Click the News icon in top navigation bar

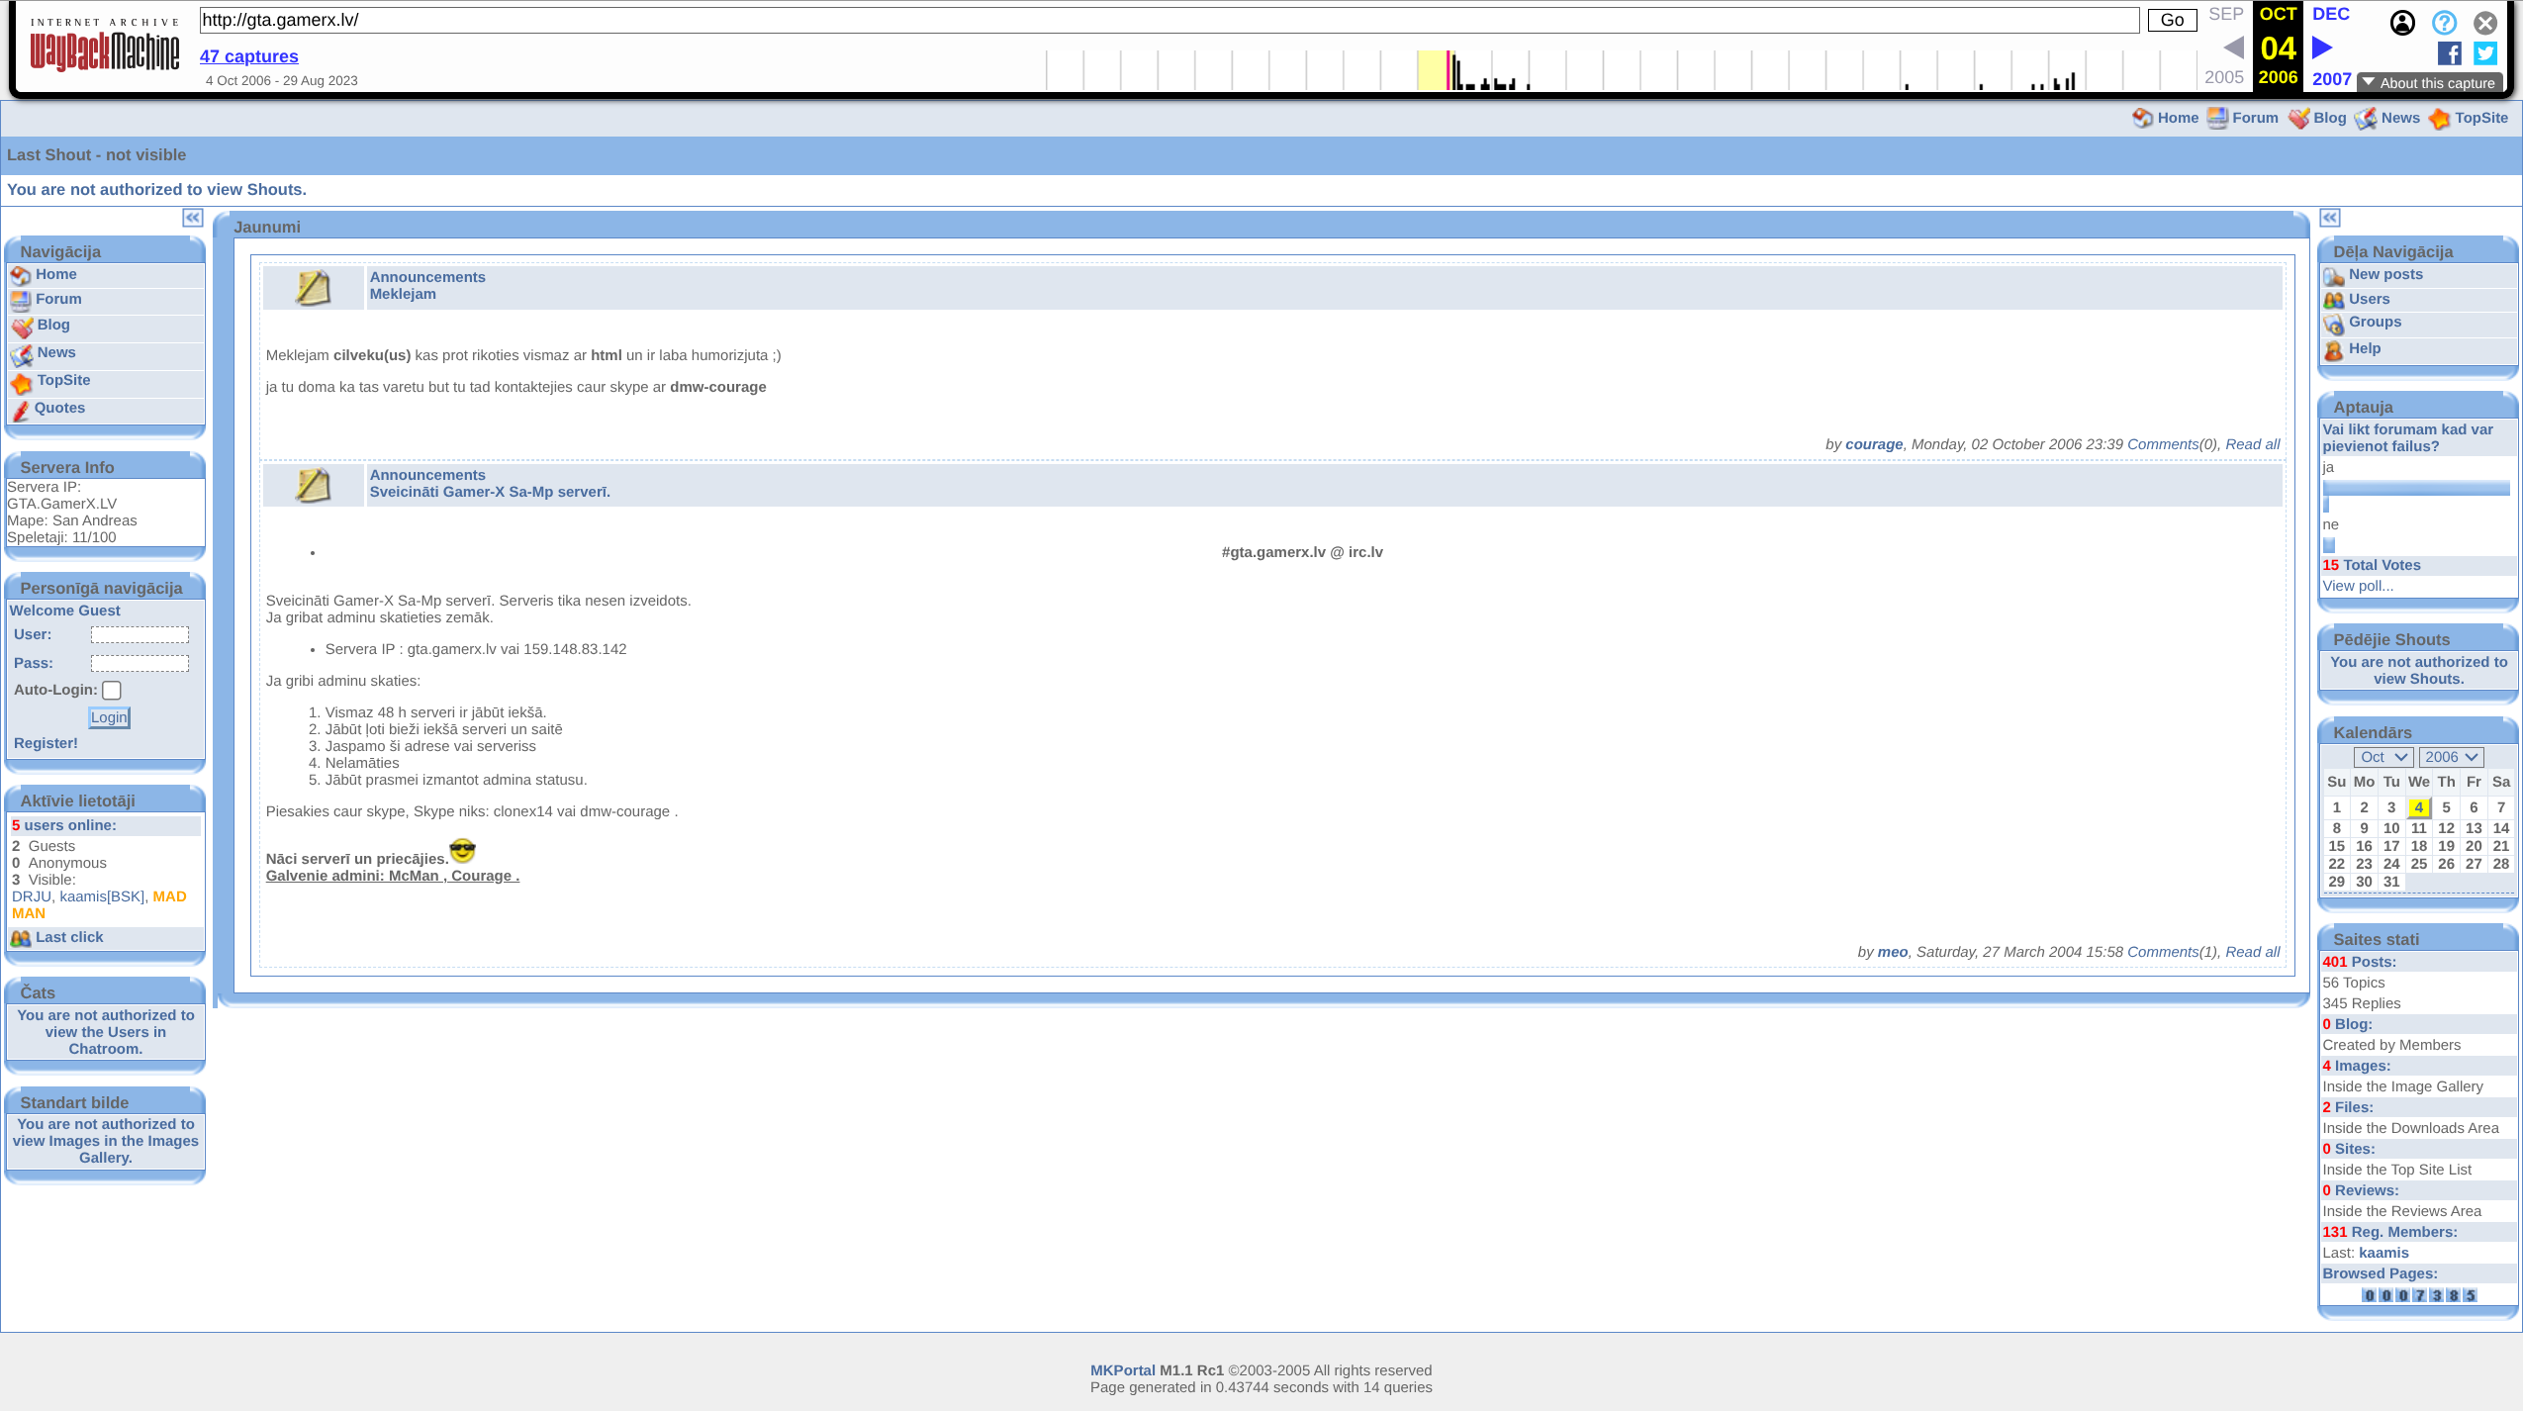2366,119
